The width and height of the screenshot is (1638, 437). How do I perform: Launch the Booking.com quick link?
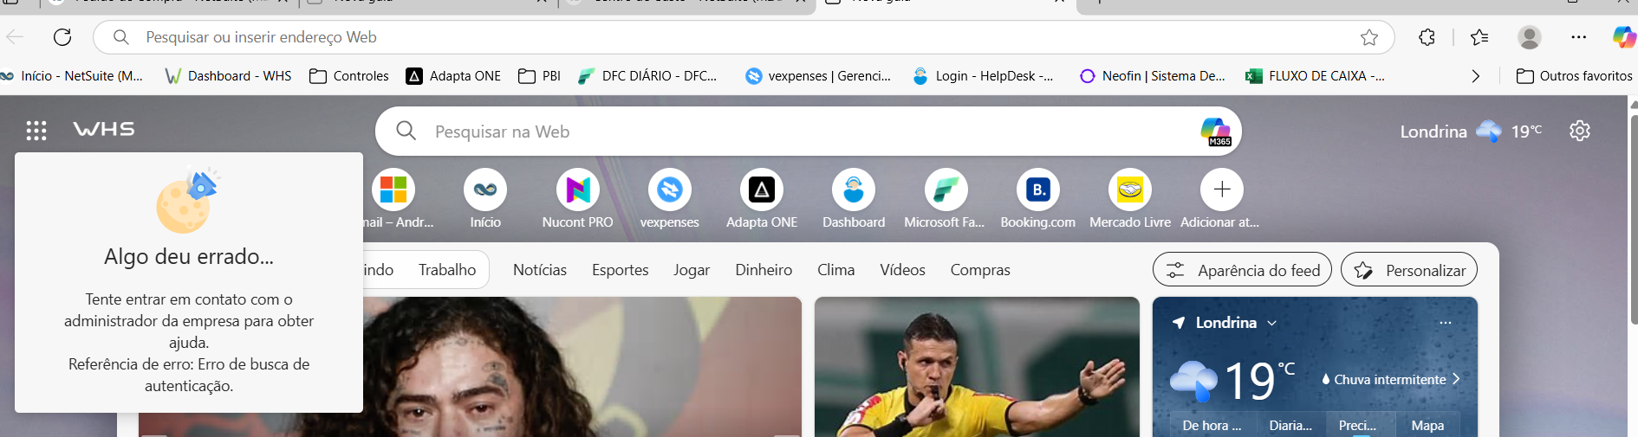(x=1037, y=190)
